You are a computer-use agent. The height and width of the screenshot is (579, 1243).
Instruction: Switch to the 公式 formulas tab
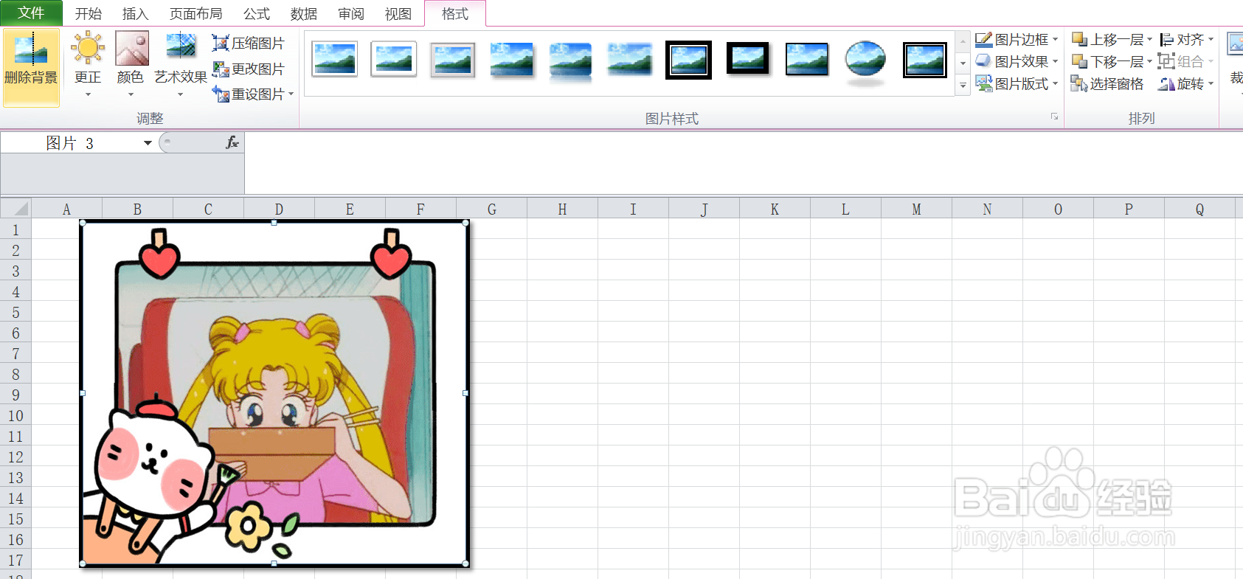[257, 14]
